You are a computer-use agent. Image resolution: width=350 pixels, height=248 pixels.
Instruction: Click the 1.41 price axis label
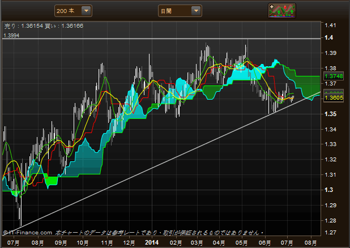(x=330, y=25)
